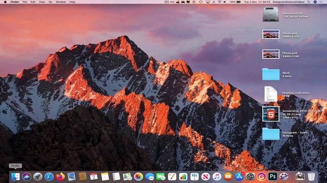The image size is (327, 183).
Task: Launch Keynote from the Dock
Action: point(194,177)
